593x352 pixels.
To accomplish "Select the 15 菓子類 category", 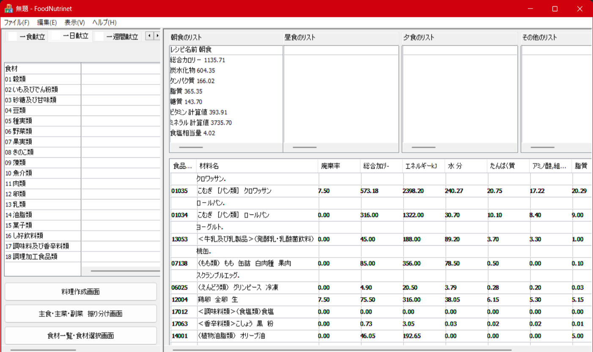I will coord(43,225).
